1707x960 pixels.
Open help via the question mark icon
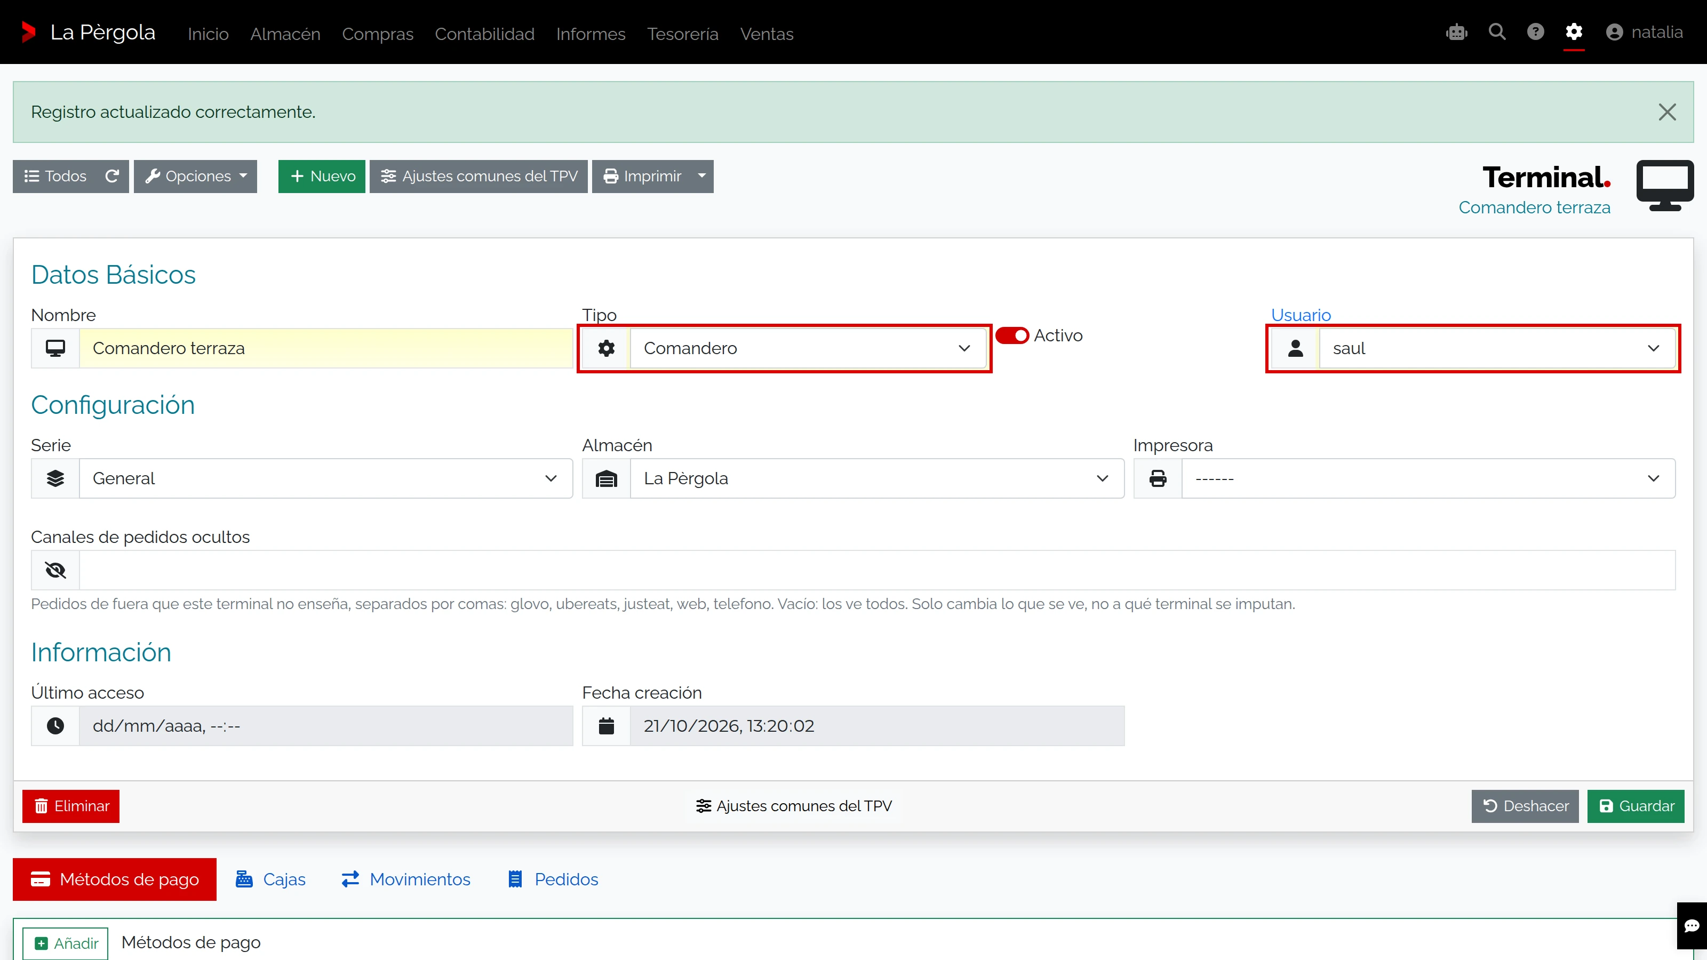coord(1535,32)
